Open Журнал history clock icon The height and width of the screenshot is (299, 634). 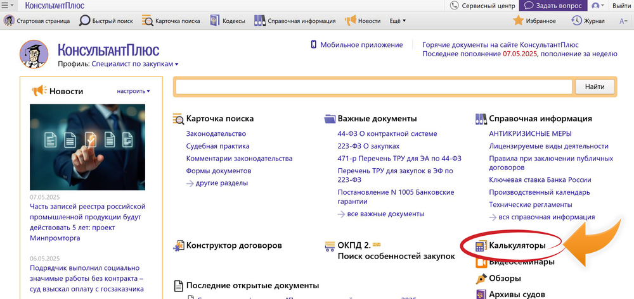pyautogui.click(x=576, y=21)
